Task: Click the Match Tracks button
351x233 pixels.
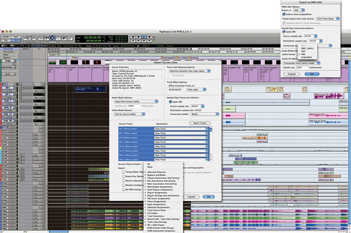Action: click(200, 123)
